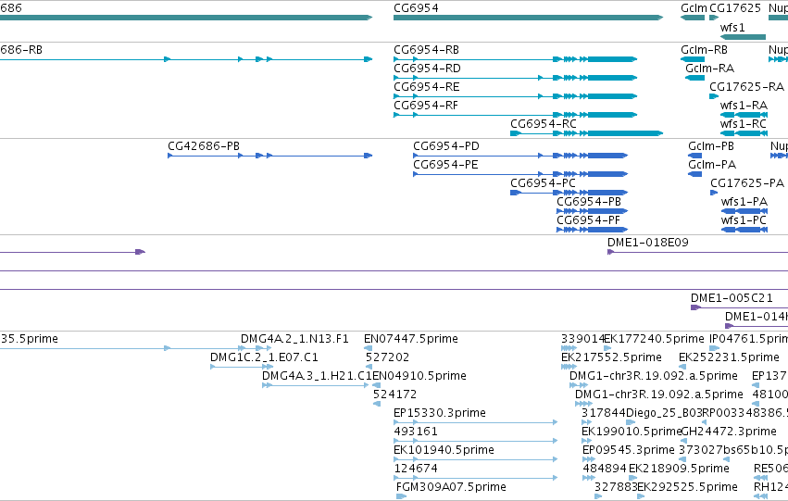Select the wfs1-PC protein label

point(744,220)
